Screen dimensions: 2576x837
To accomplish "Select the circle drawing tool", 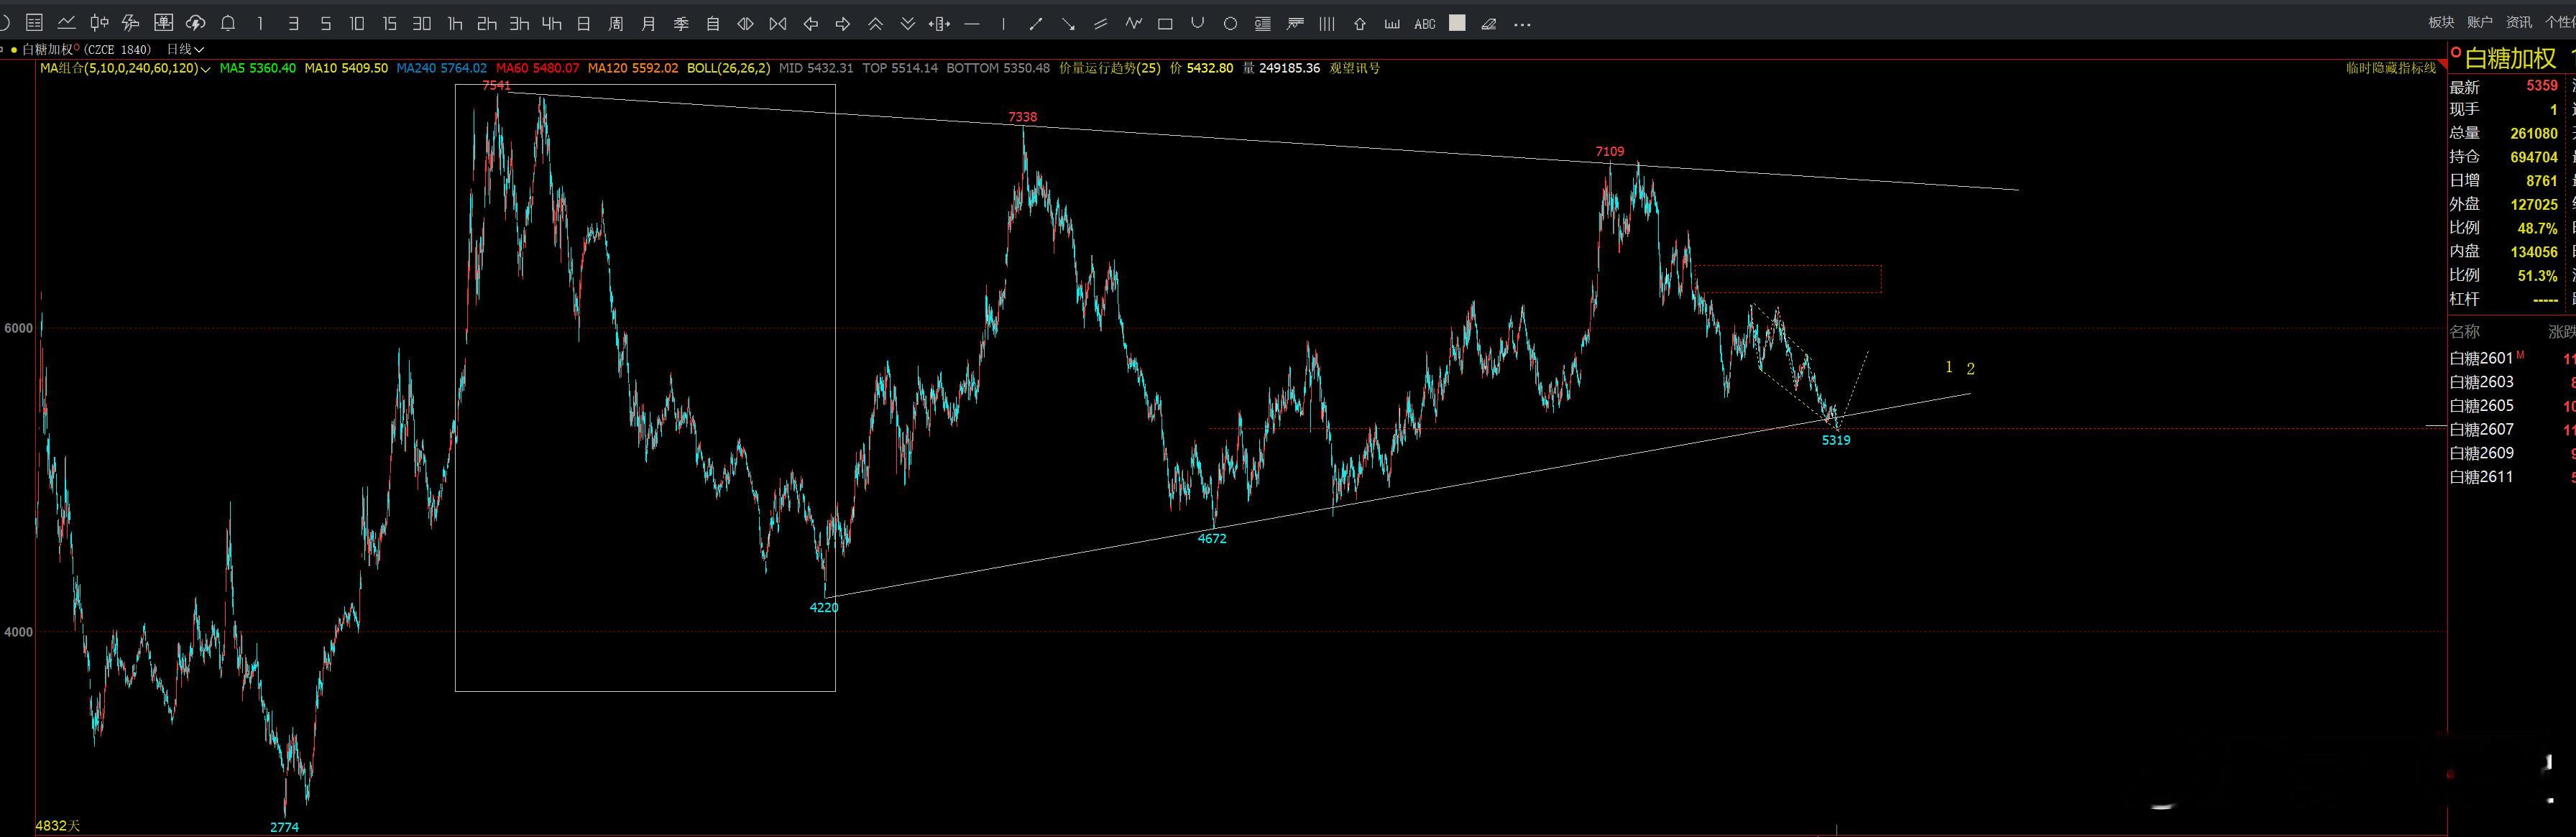I will coord(1230,23).
